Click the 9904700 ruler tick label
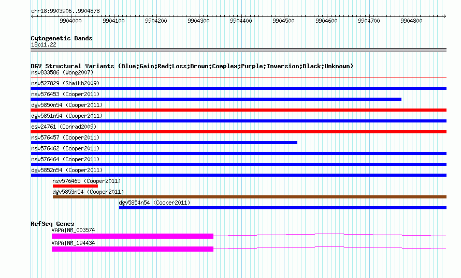 click(369, 21)
